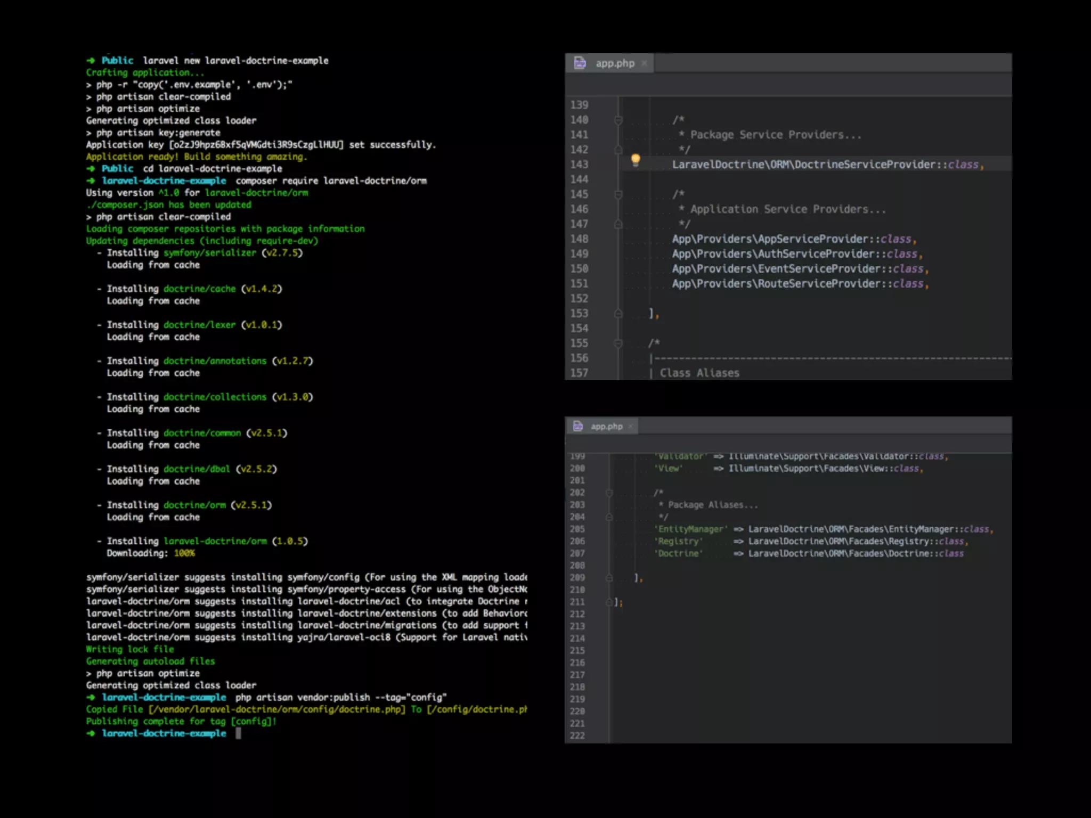Click PHP file icon in lower app.php tab
Image resolution: width=1091 pixels, height=818 pixels.
[x=578, y=426]
